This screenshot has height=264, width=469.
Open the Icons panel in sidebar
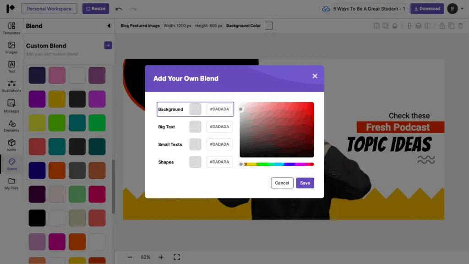pos(11,145)
